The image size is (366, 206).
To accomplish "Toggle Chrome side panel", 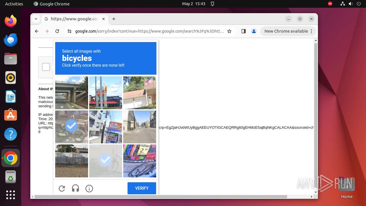I will pos(244,31).
